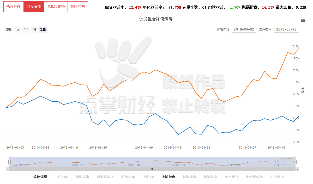The width and height of the screenshot is (313, 184).
Task: Click the 跑赢指数 14.13% value
Action: 268,8
